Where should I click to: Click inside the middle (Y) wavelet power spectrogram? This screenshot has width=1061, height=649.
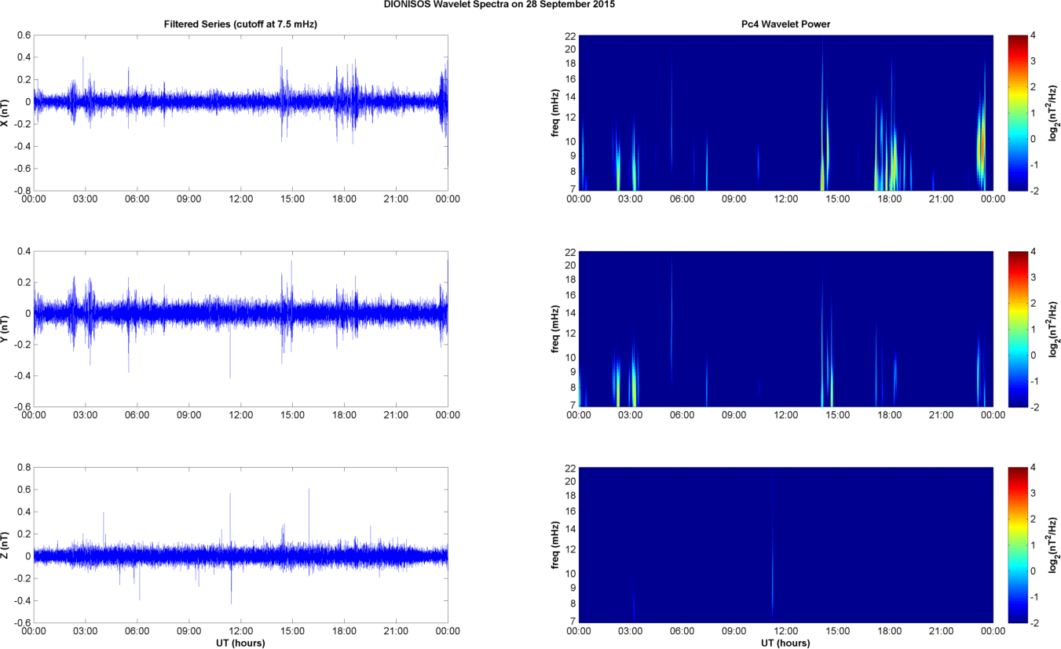[786, 329]
